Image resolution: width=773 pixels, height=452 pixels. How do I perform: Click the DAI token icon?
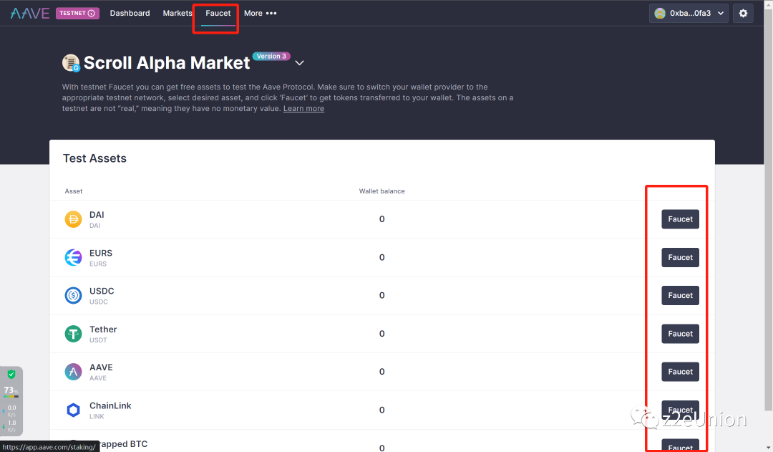coord(73,219)
